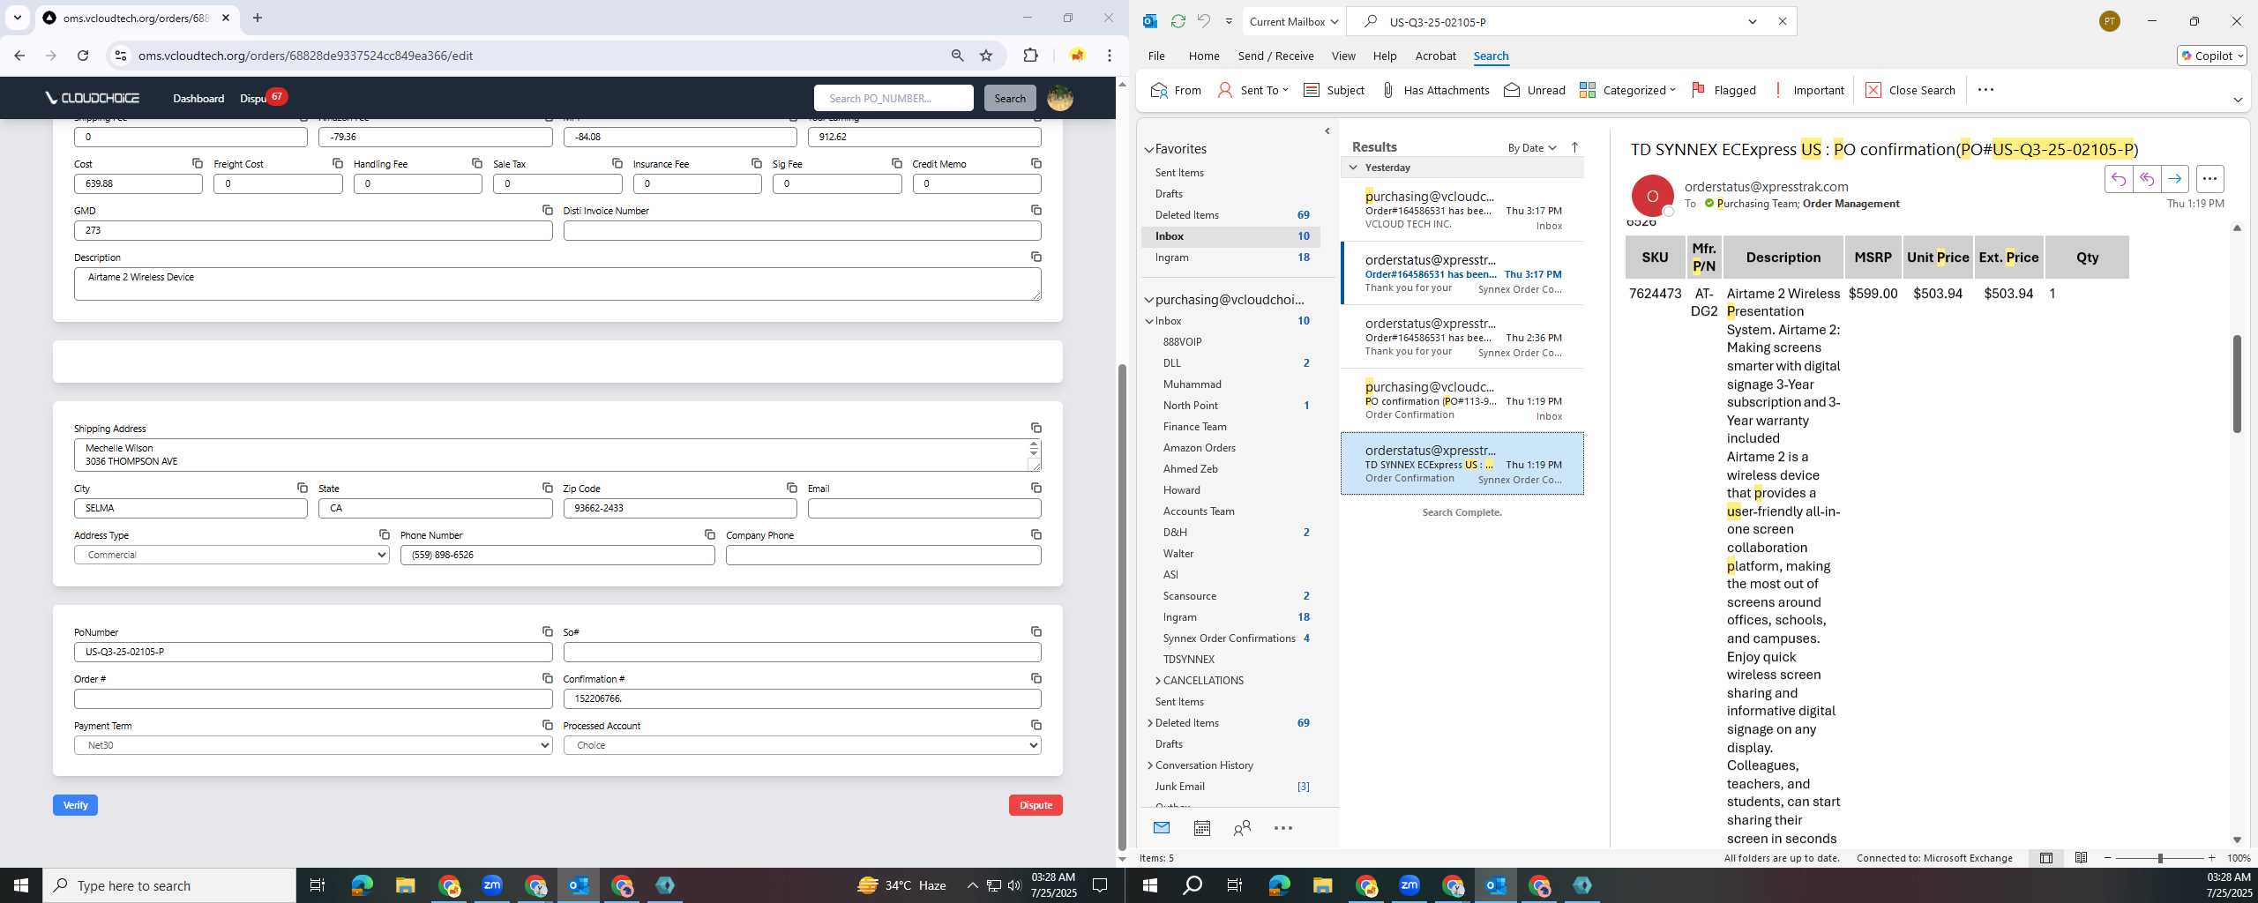
Task: Open the user avatar in CloudChoice header
Action: (1059, 98)
